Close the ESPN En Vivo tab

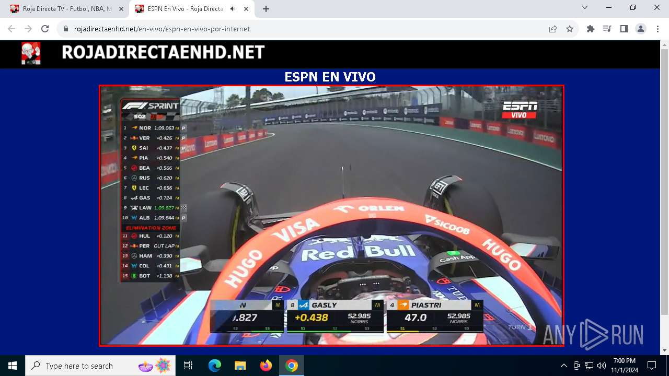tap(246, 9)
